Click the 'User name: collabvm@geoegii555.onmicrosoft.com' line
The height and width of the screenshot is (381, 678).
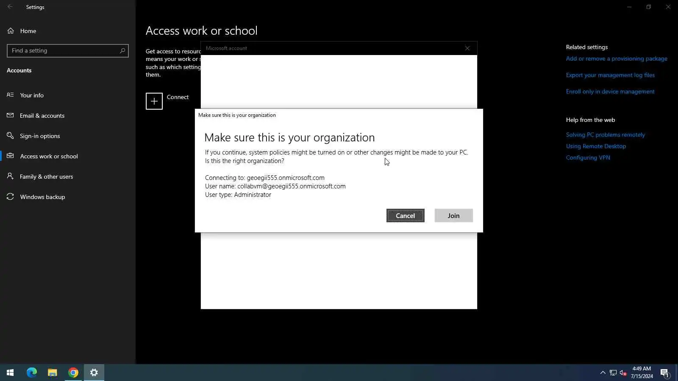[x=275, y=186]
